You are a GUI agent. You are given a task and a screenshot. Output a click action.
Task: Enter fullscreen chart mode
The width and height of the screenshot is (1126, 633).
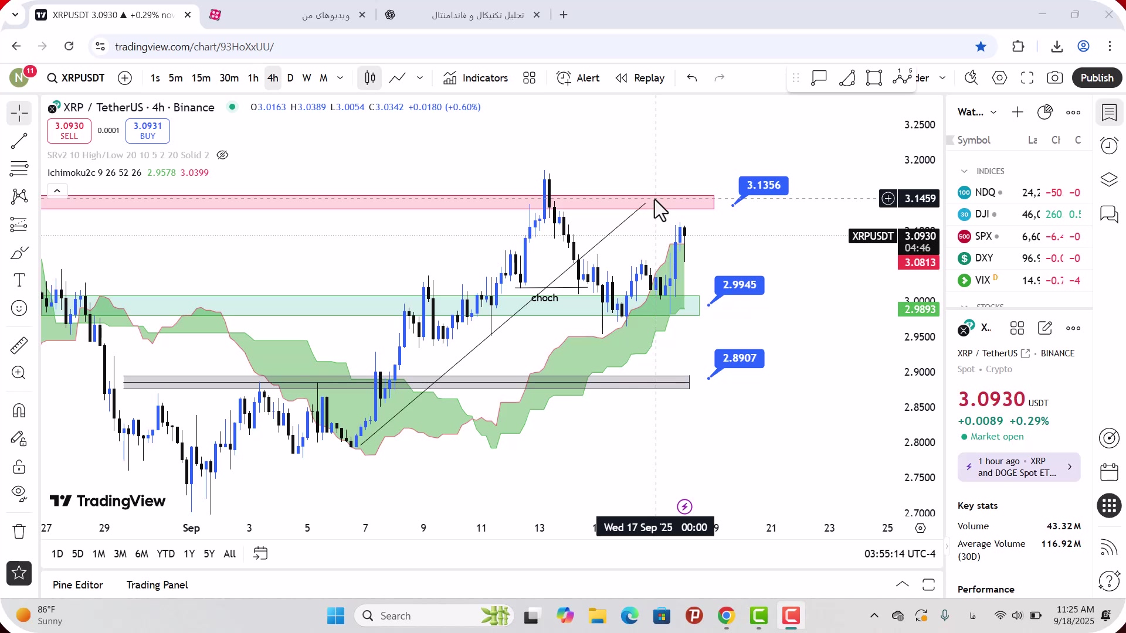coord(1027,78)
